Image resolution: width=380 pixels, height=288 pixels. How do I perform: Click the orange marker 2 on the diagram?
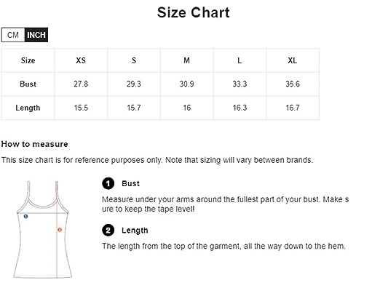(60, 230)
